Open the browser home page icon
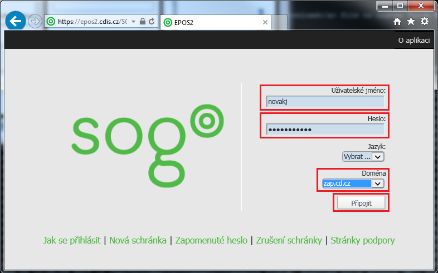 coord(397,22)
